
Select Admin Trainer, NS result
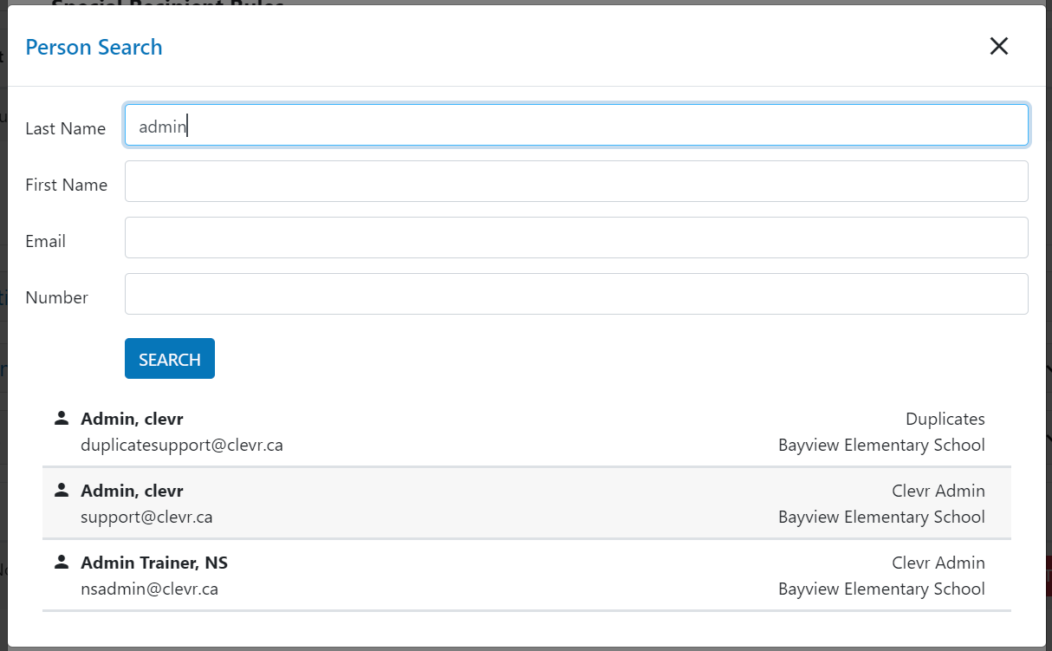click(x=527, y=576)
